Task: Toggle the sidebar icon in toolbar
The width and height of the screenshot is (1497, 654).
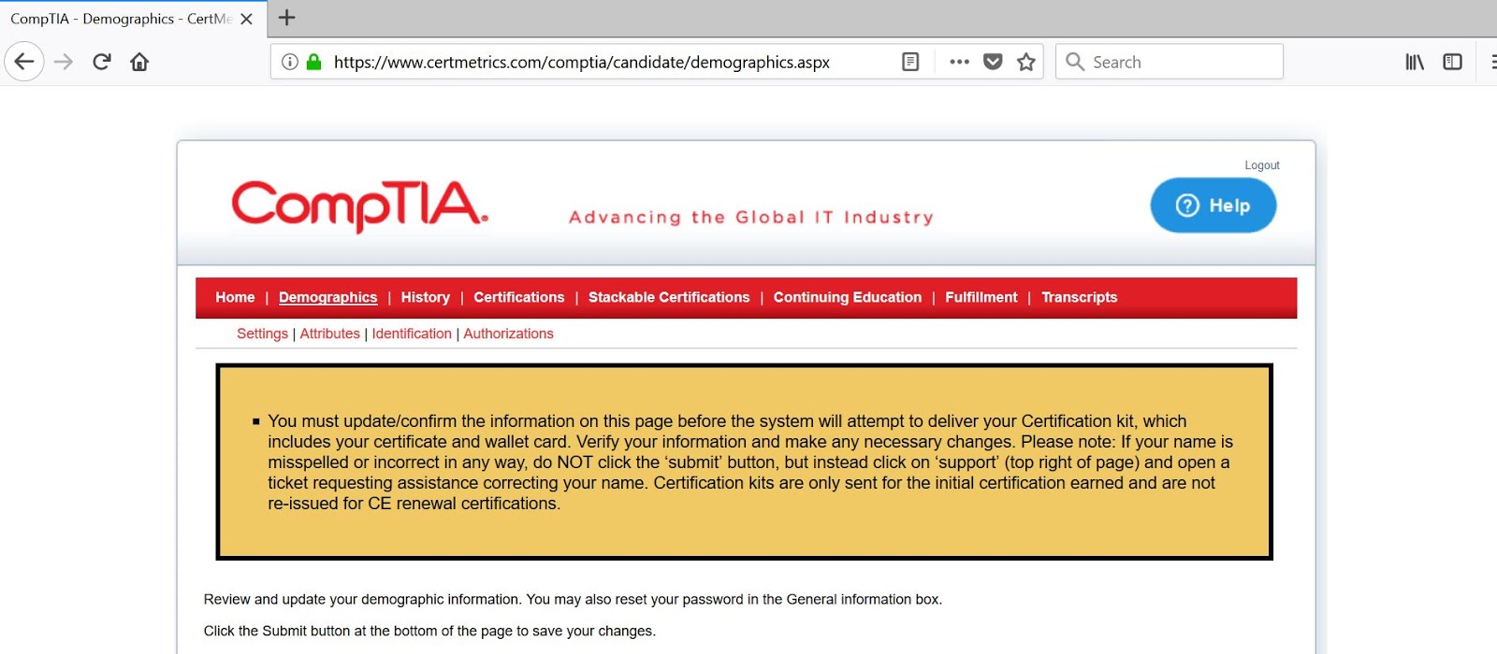Action: point(1452,62)
